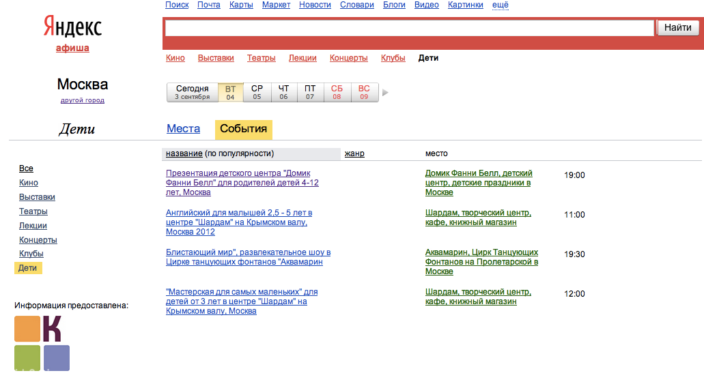Image resolution: width=704 pixels, height=386 pixels.
Task: Open the Шардам venue link for the 11:00 event
Action: coord(478,218)
